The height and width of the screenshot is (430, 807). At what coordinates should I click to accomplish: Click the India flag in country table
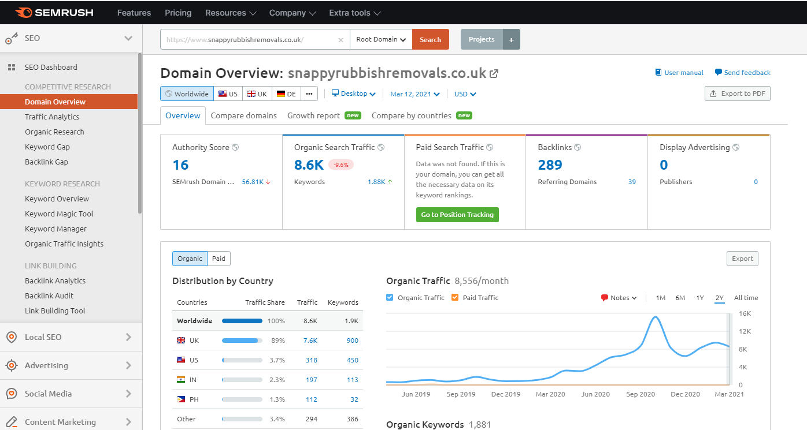pos(181,380)
